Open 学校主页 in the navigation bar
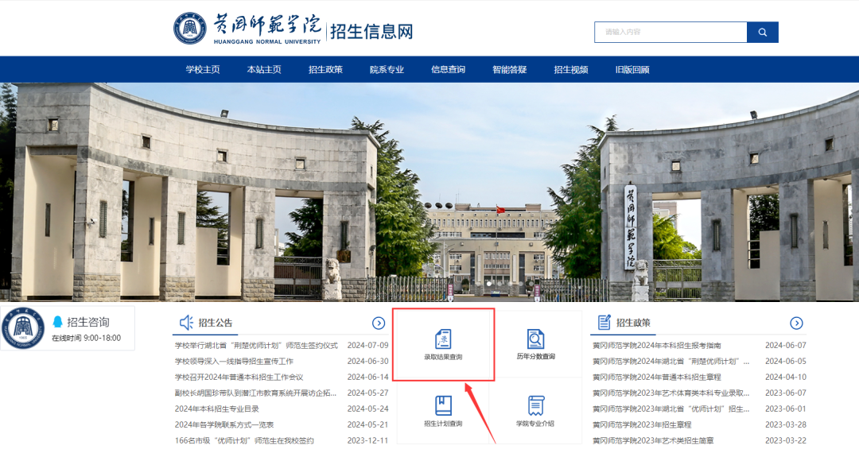This screenshot has width=859, height=457. 203,69
